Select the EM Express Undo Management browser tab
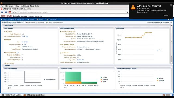 pos(14,9)
